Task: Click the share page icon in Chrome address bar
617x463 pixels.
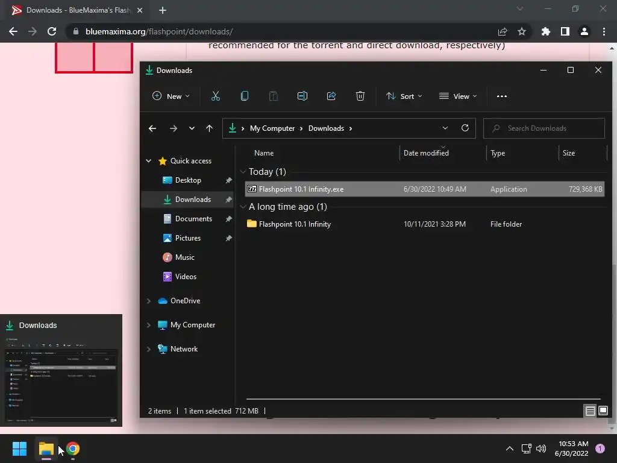Action: (x=503, y=31)
